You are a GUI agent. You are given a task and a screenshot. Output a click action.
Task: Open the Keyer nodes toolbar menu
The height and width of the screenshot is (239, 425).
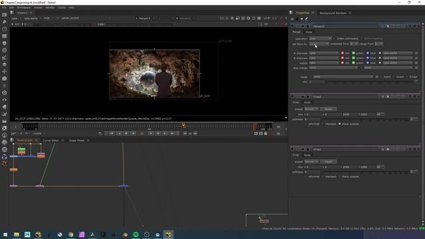[x=5, y=57]
